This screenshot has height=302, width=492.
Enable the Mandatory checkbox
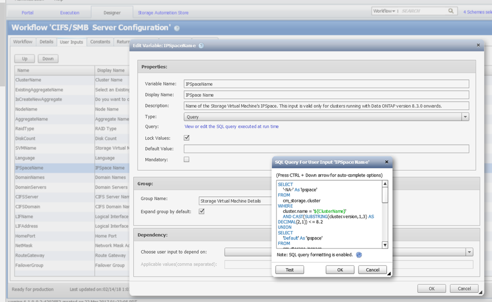pyautogui.click(x=186, y=159)
